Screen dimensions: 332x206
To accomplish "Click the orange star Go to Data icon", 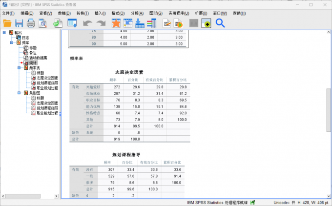I will click(x=116, y=23).
